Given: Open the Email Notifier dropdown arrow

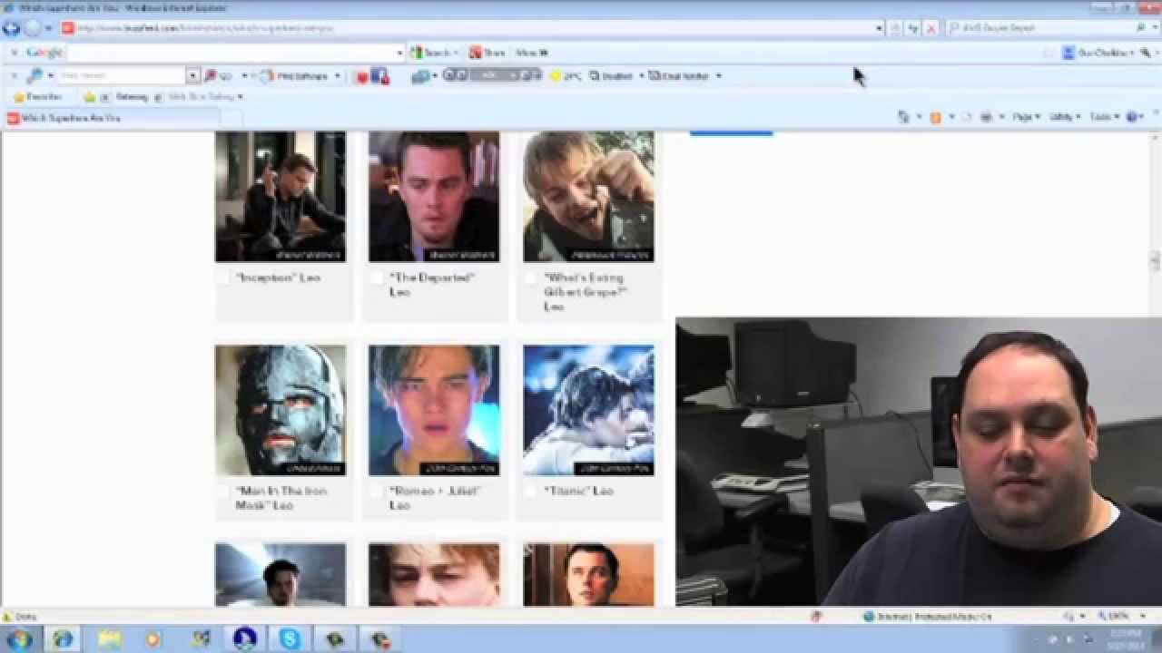Looking at the screenshot, I should tap(718, 76).
